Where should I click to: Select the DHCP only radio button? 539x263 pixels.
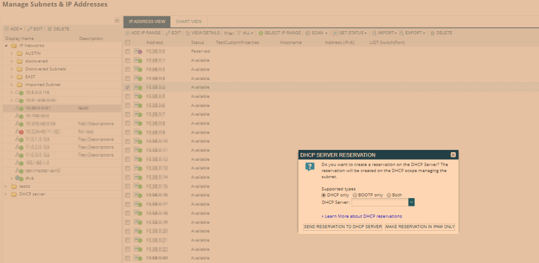point(324,195)
